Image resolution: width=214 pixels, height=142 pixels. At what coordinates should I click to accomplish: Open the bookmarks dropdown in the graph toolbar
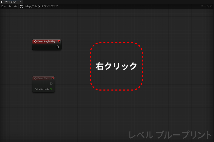click(3, 6)
